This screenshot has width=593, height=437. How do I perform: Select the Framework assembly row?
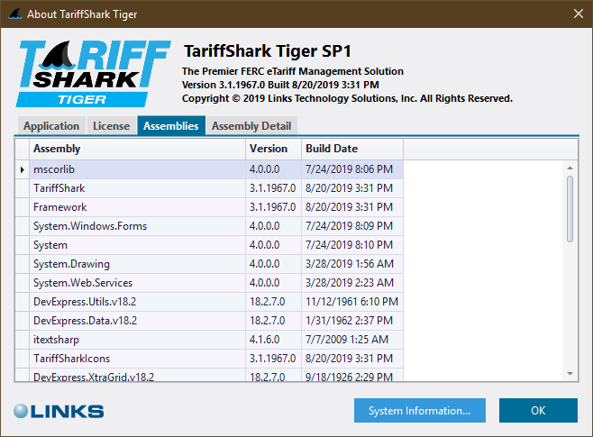pos(209,207)
